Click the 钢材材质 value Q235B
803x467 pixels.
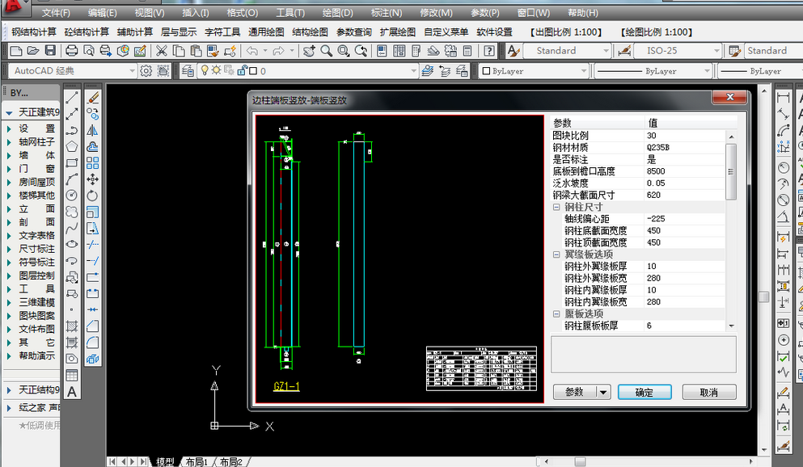tap(684, 147)
